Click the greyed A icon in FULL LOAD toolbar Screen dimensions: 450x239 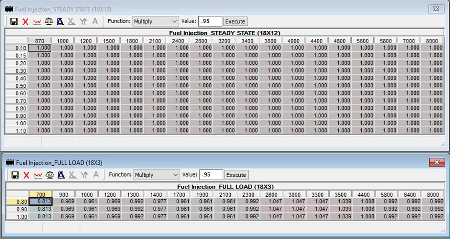click(96, 175)
